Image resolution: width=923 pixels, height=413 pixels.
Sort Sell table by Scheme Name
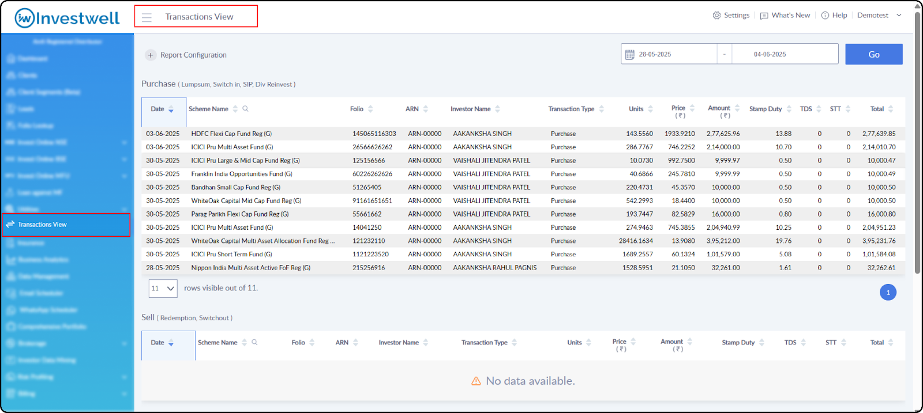[x=244, y=342]
